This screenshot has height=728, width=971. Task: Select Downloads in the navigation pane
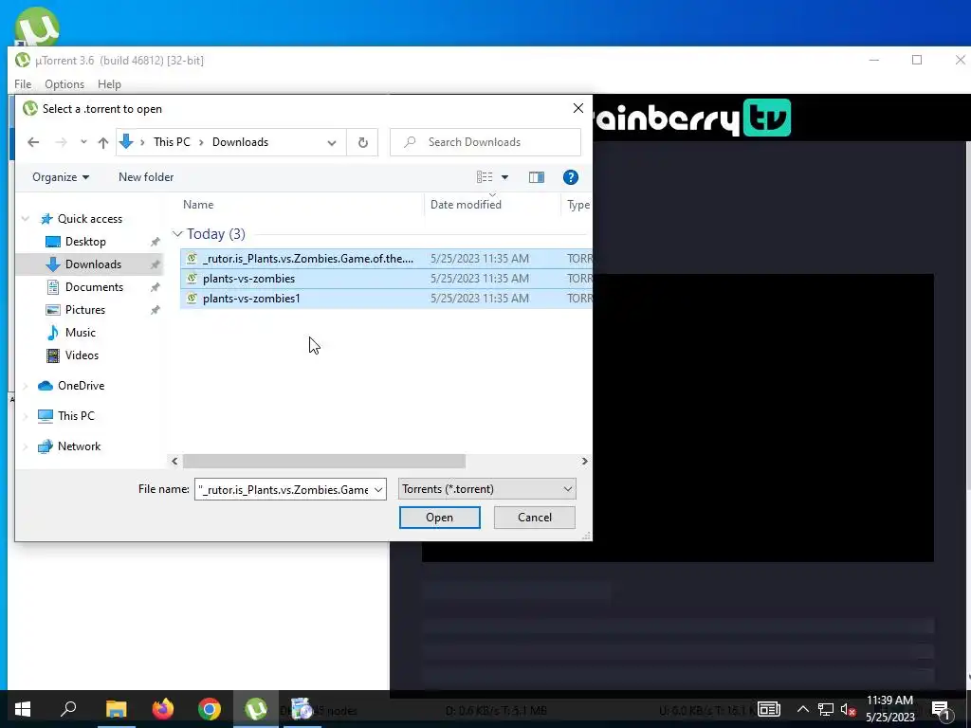pyautogui.click(x=93, y=264)
